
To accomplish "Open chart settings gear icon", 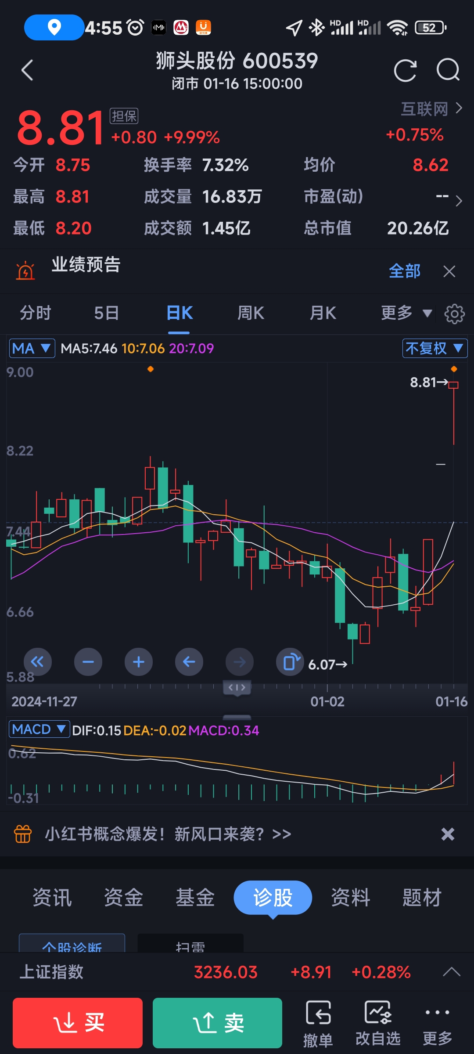I will click(x=454, y=314).
